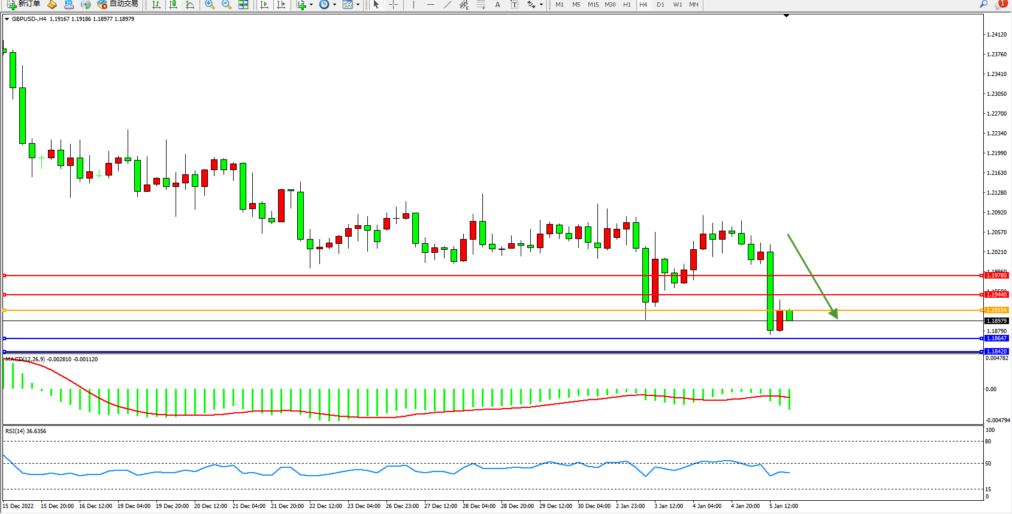Screen dimensions: 1012x514
Task: Select the Fibonacci retracement tool
Action: click(x=481, y=5)
